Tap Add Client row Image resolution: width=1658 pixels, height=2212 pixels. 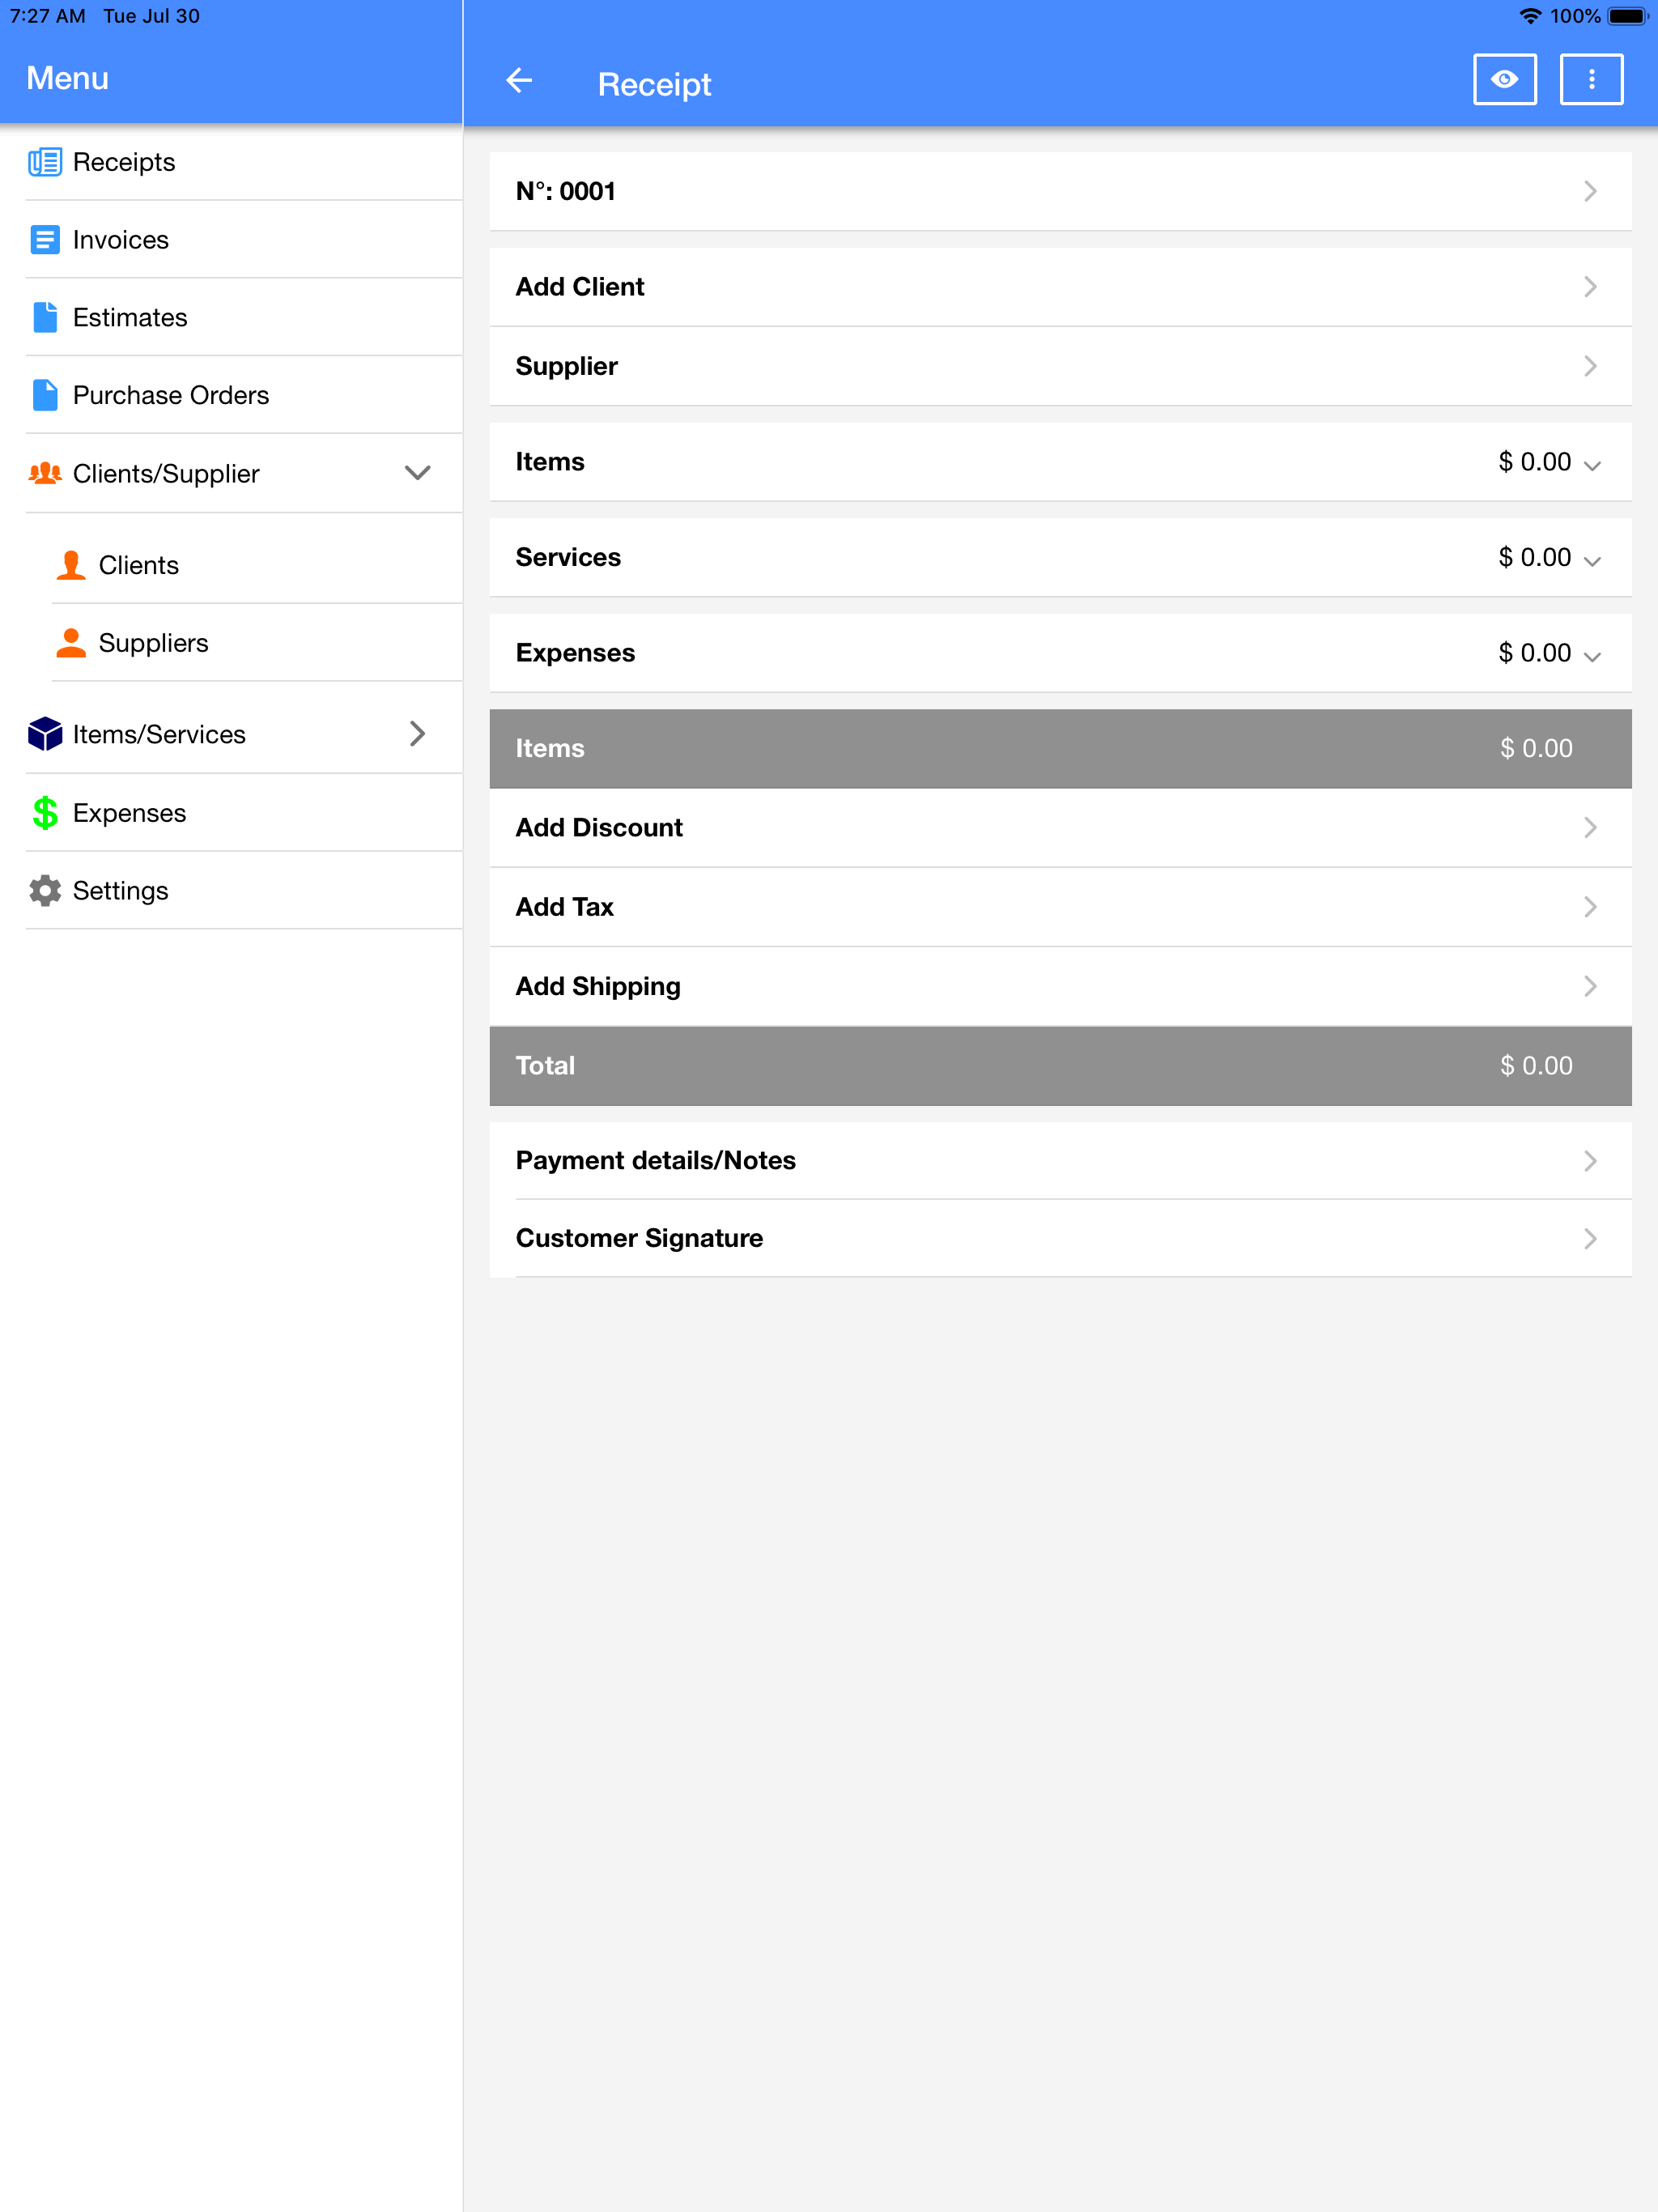click(1060, 287)
